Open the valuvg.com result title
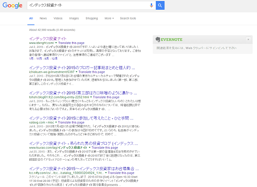The height and width of the screenshot is (187, 257). coord(81,118)
